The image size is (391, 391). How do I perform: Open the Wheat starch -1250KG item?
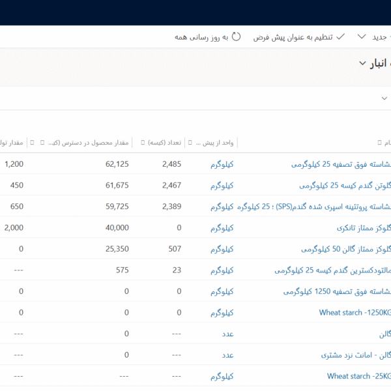(355, 313)
